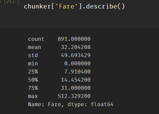Click the '75%' row label
Image resolution: width=159 pixels, height=114 pixels.
point(33,88)
